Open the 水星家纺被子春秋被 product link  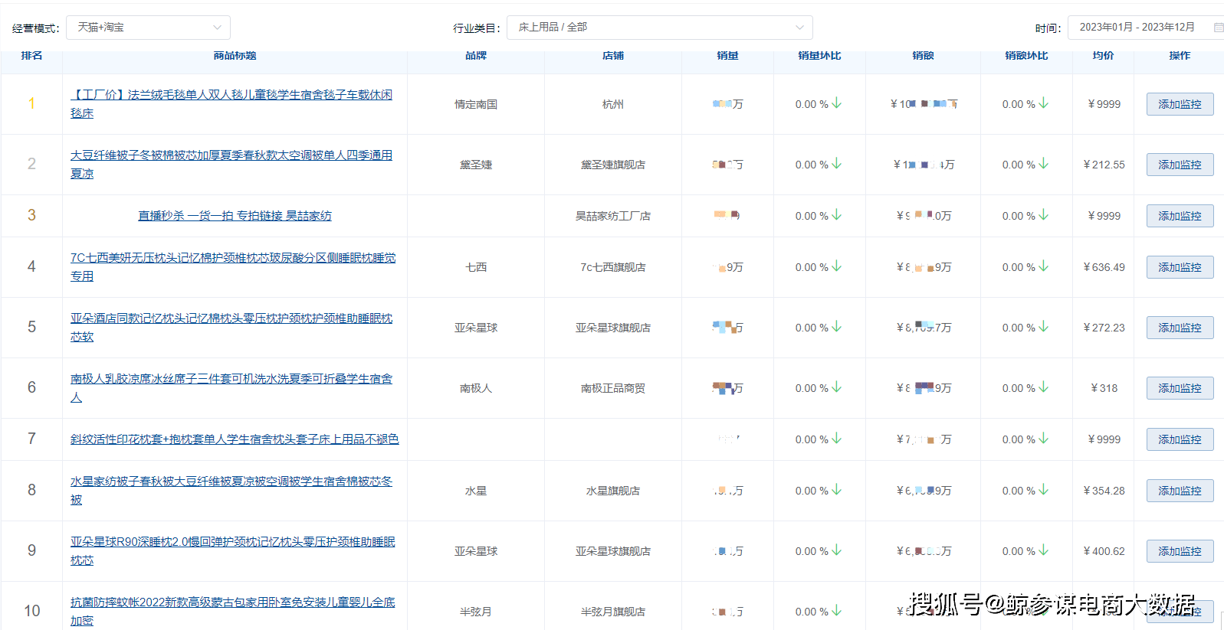tap(231, 491)
